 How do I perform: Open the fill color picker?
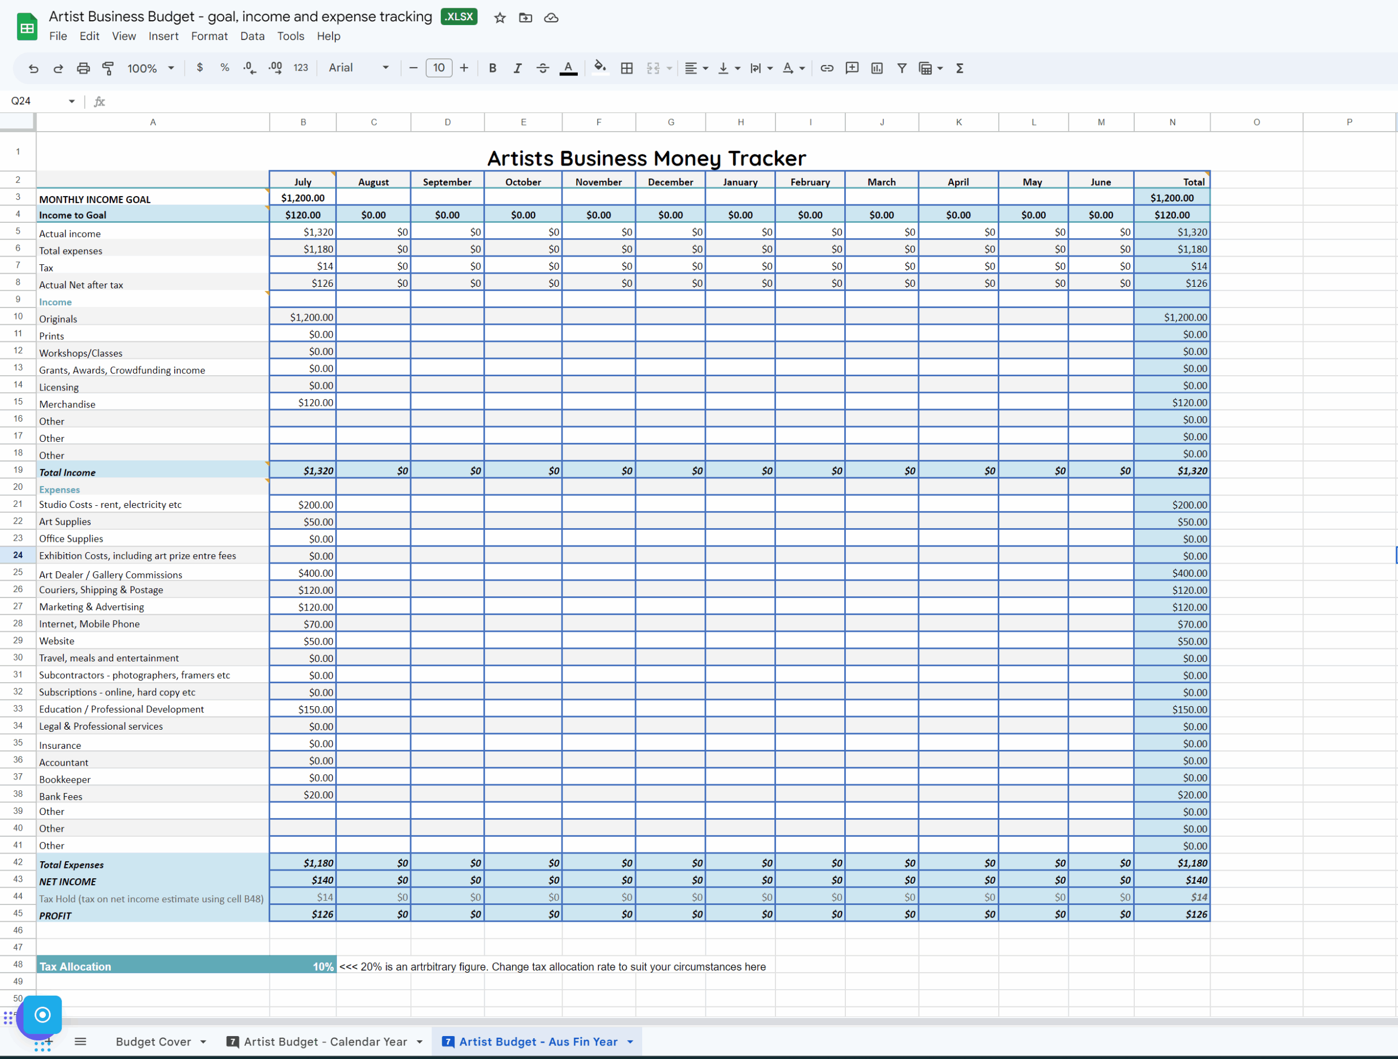600,68
